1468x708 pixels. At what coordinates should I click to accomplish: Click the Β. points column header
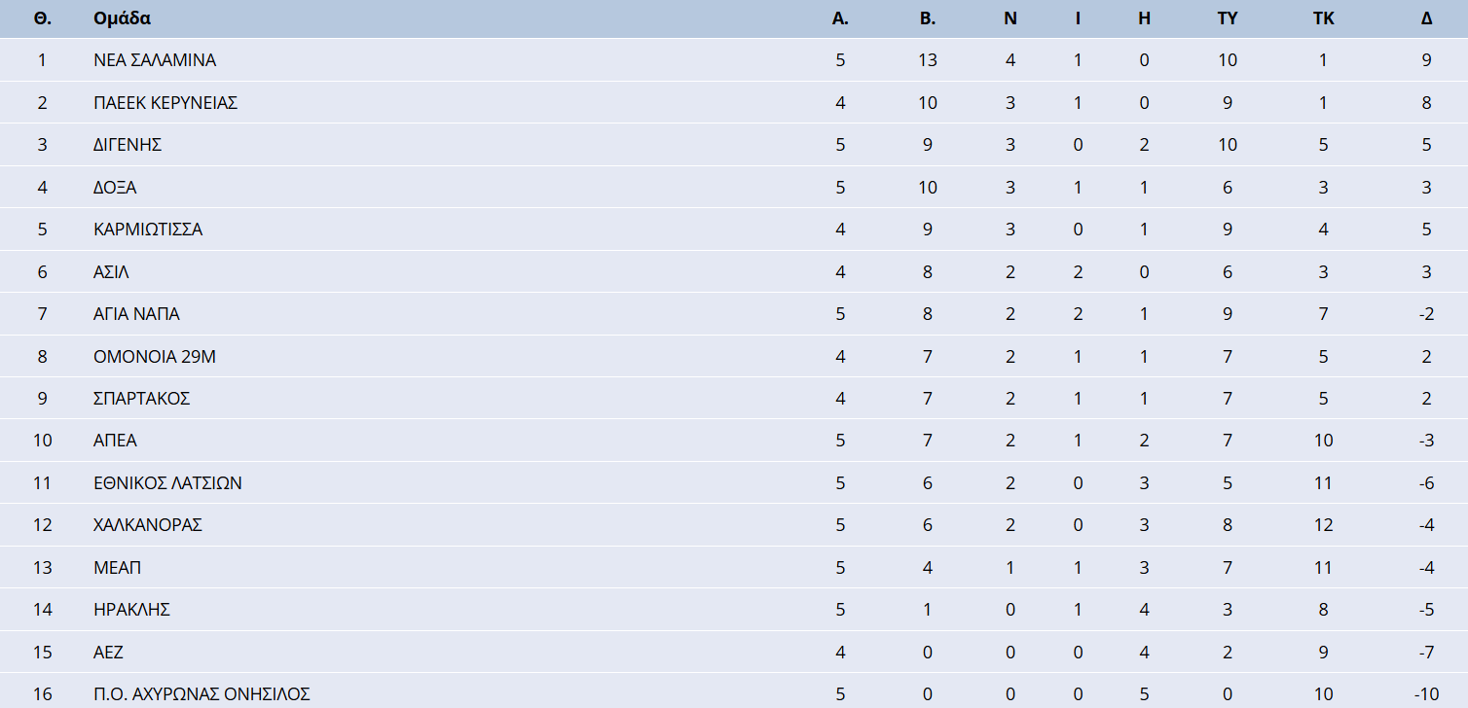927,18
